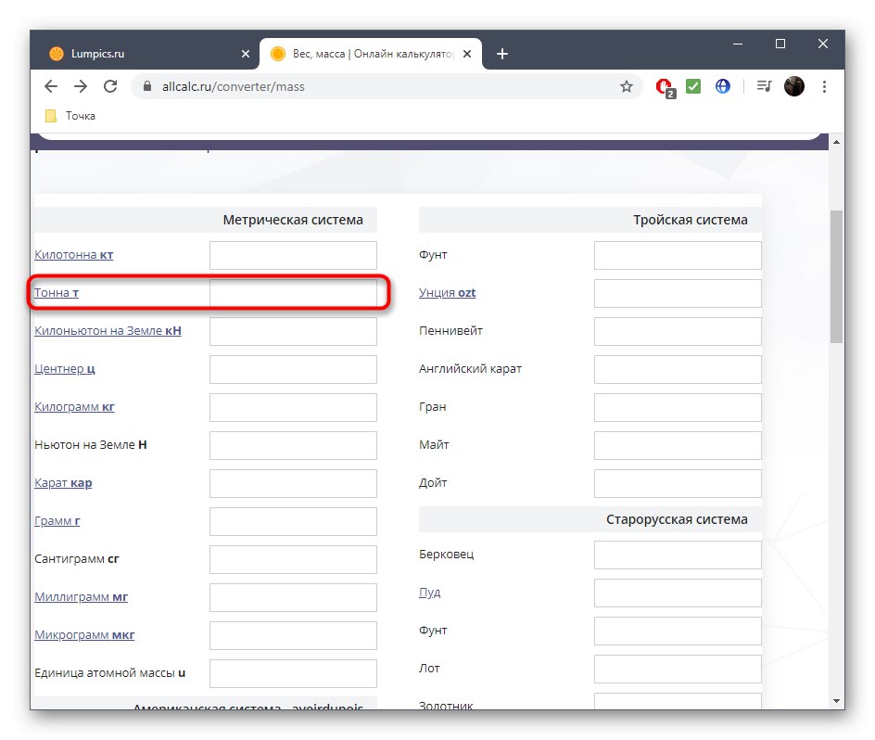Reload the current page
875x740 pixels.
(110, 86)
